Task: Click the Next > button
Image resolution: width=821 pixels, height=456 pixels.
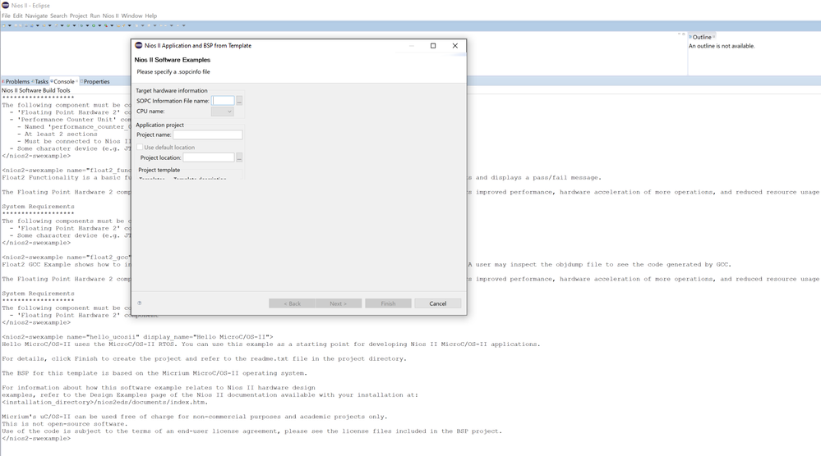Action: (339, 303)
